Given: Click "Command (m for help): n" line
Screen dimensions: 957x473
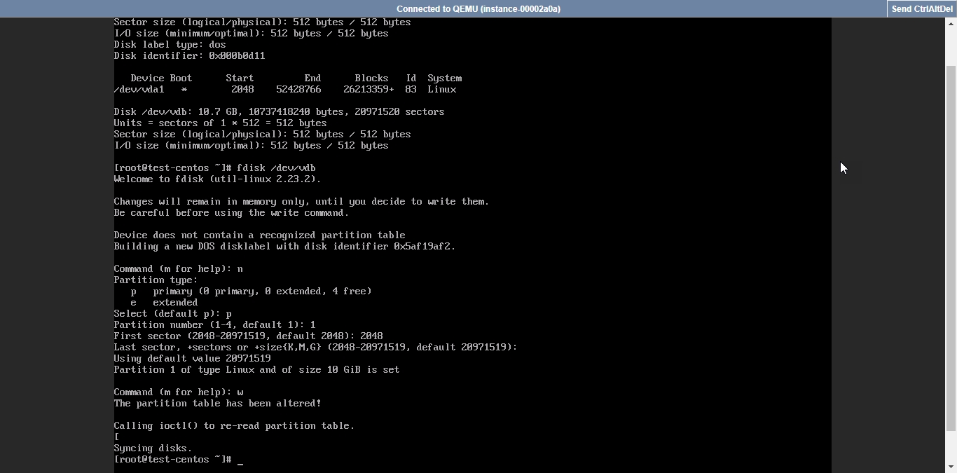Looking at the screenshot, I should pos(178,269).
